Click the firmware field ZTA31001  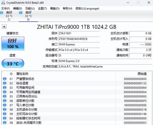pyautogui.click(x=79, y=33)
